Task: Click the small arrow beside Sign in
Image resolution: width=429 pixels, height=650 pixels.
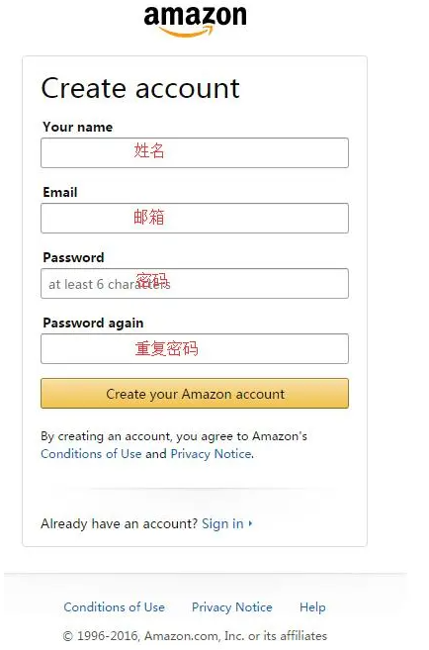Action: click(x=250, y=523)
